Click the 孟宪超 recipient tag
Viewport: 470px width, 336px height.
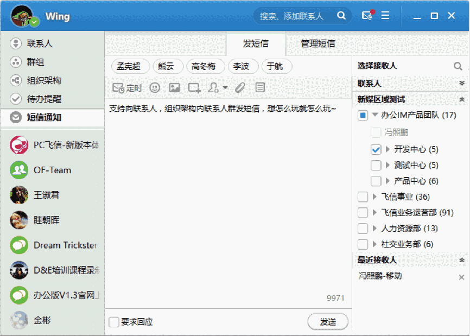pyautogui.click(x=129, y=67)
